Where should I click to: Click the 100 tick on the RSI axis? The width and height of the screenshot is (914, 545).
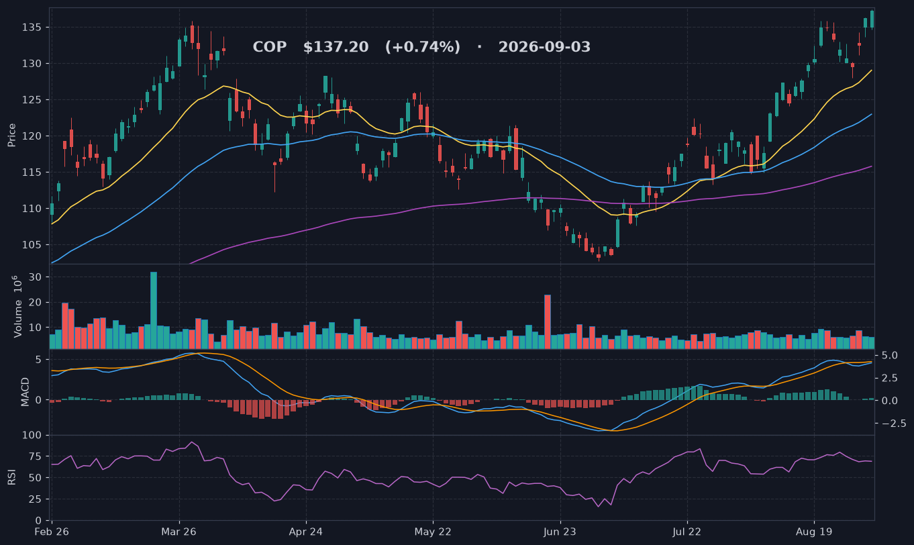pyautogui.click(x=33, y=436)
